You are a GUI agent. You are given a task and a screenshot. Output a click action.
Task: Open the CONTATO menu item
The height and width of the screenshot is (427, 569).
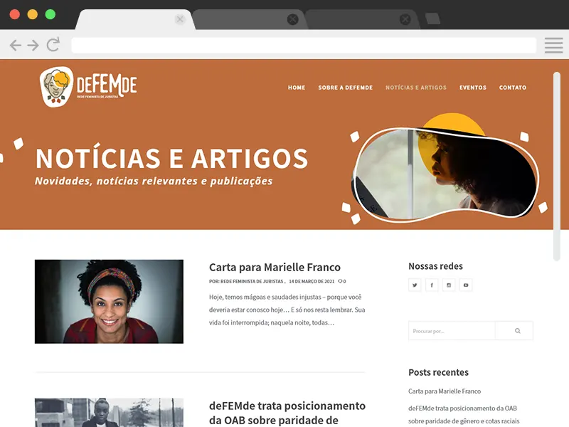[513, 88]
